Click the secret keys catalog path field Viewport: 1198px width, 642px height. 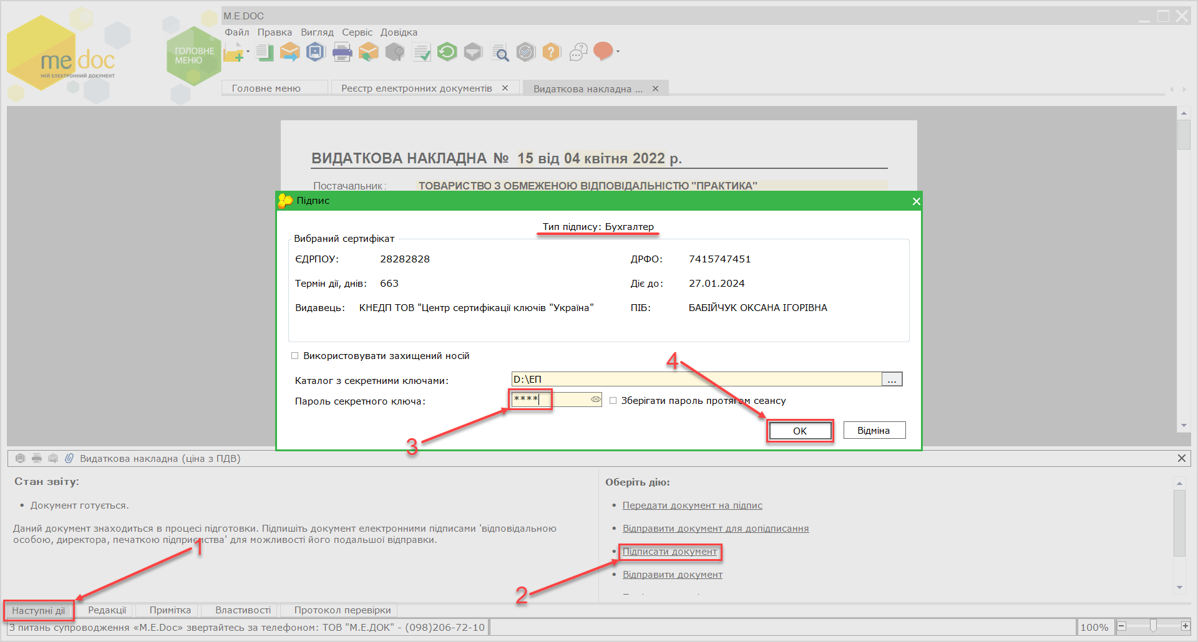(696, 379)
